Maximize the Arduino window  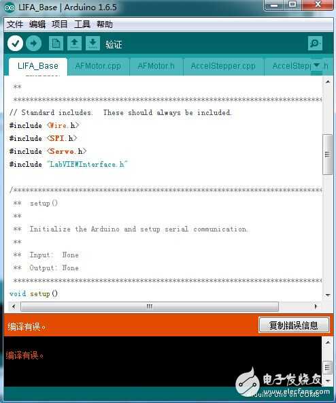pos(292,5)
